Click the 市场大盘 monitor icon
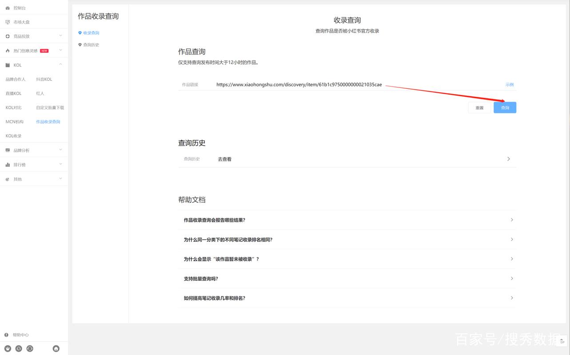Screen dimensions: 570x355 [8, 22]
